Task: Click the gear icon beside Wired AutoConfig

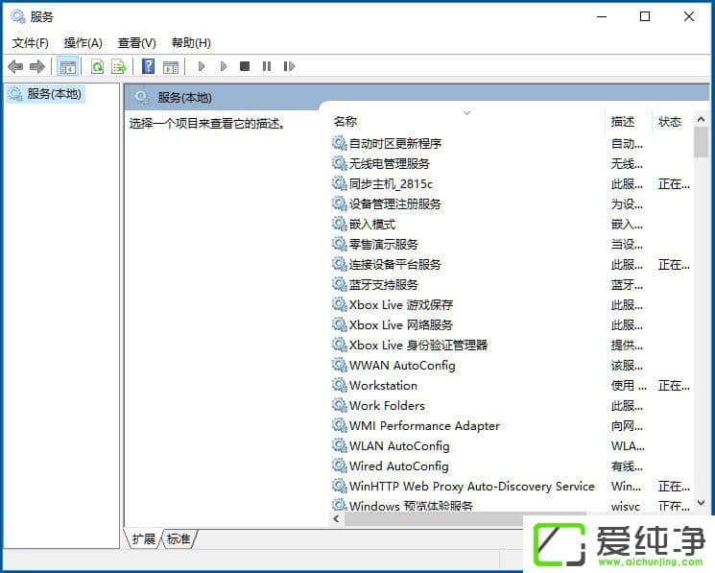Action: click(339, 466)
